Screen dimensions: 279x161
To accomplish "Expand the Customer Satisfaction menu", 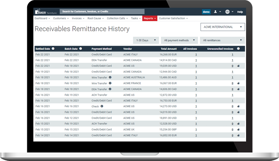I will click(x=173, y=18).
